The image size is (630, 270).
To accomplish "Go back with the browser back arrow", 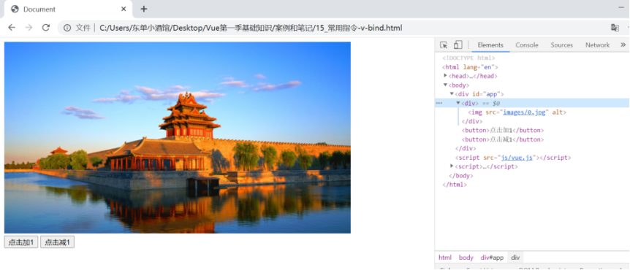I will click(x=12, y=28).
